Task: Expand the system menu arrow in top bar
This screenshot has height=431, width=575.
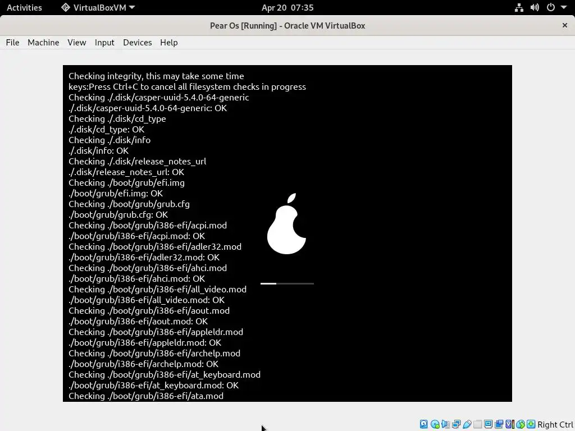Action: 564,7
